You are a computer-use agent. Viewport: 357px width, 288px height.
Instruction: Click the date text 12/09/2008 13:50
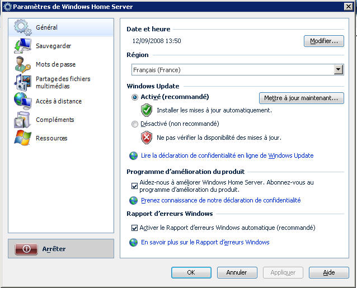157,41
